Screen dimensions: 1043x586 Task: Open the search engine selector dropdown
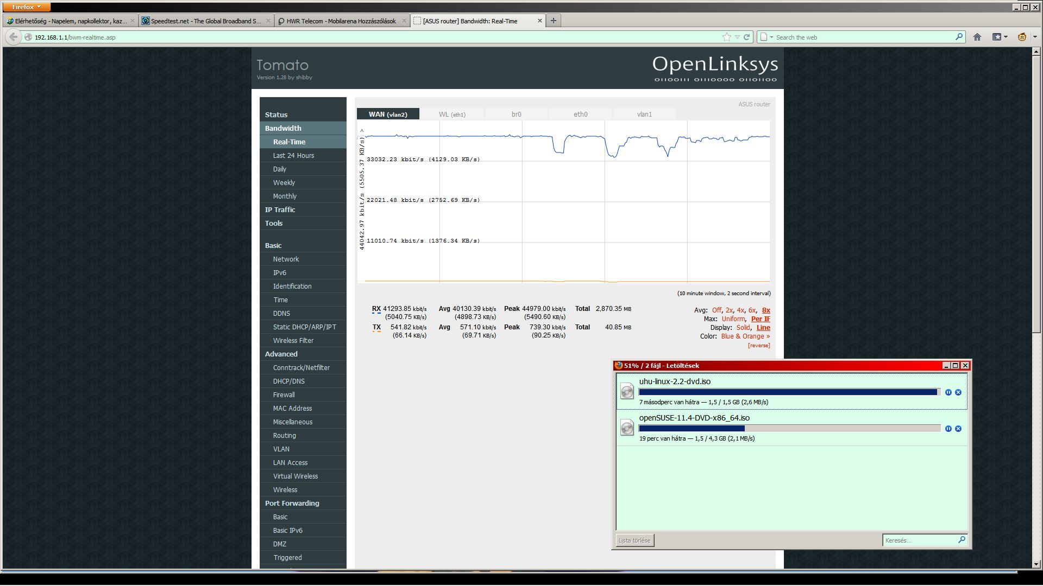[x=766, y=37]
